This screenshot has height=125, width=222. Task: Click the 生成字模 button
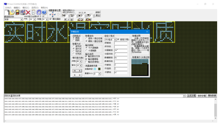(191, 96)
